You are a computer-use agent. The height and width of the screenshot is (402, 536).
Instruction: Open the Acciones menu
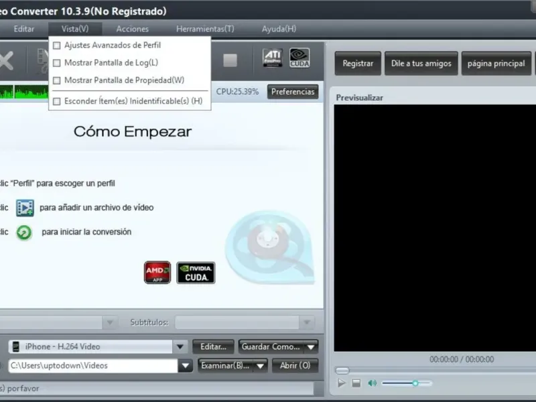(x=132, y=29)
